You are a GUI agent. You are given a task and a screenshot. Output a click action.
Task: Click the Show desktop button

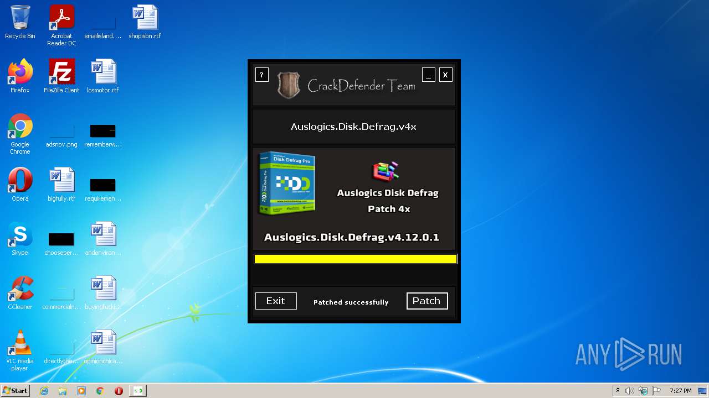click(703, 391)
